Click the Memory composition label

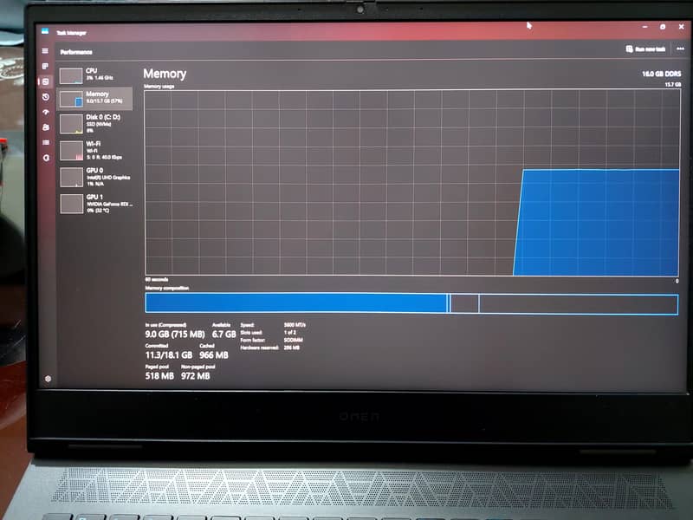167,288
